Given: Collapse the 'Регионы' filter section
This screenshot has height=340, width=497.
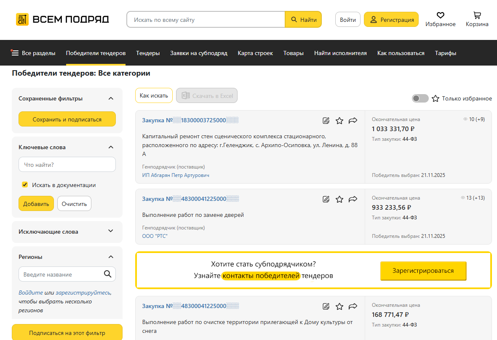Looking at the screenshot, I should click(x=111, y=257).
